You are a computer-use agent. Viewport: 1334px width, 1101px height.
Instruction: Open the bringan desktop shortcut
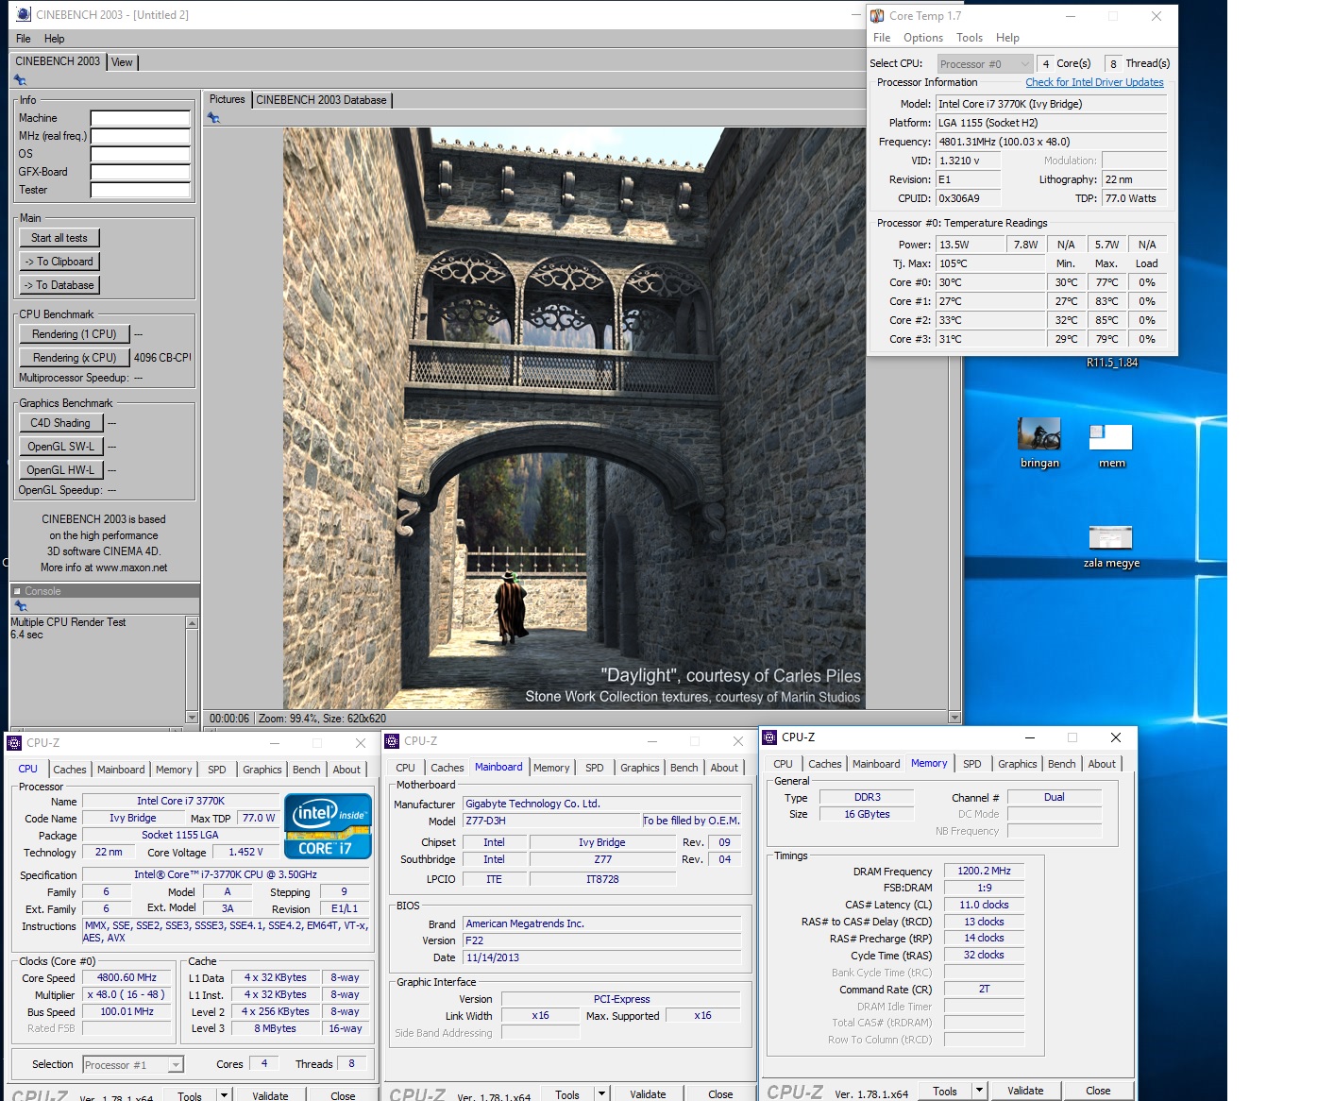tap(1039, 443)
